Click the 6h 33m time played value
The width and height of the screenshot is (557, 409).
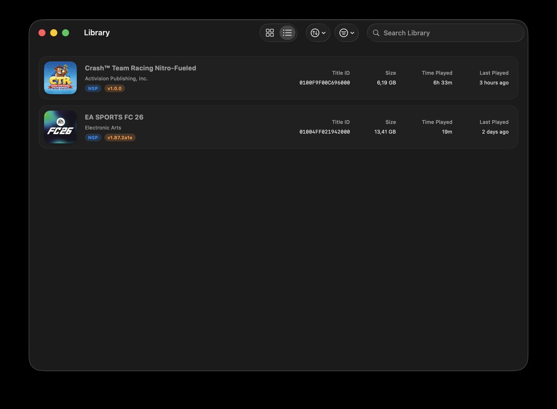coord(443,83)
